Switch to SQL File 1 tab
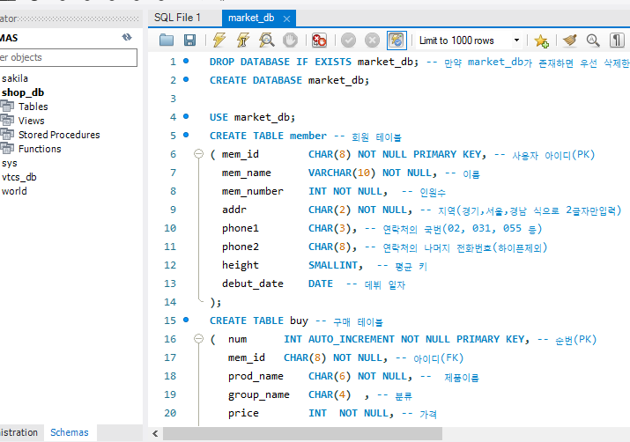The image size is (630, 442). click(x=177, y=18)
